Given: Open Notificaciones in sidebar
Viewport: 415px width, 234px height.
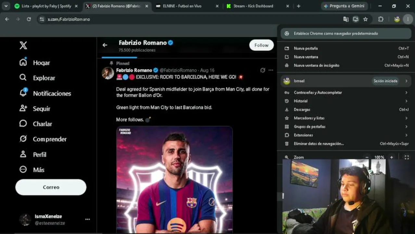Looking at the screenshot, I should point(45,93).
